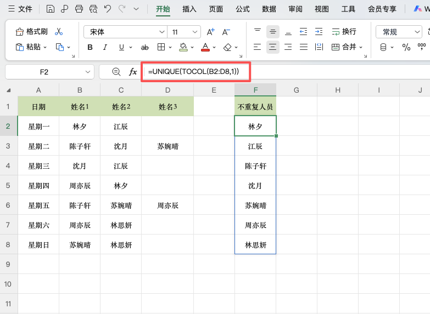Click the Wrap Text 换行 button
430x314 pixels.
[344, 32]
